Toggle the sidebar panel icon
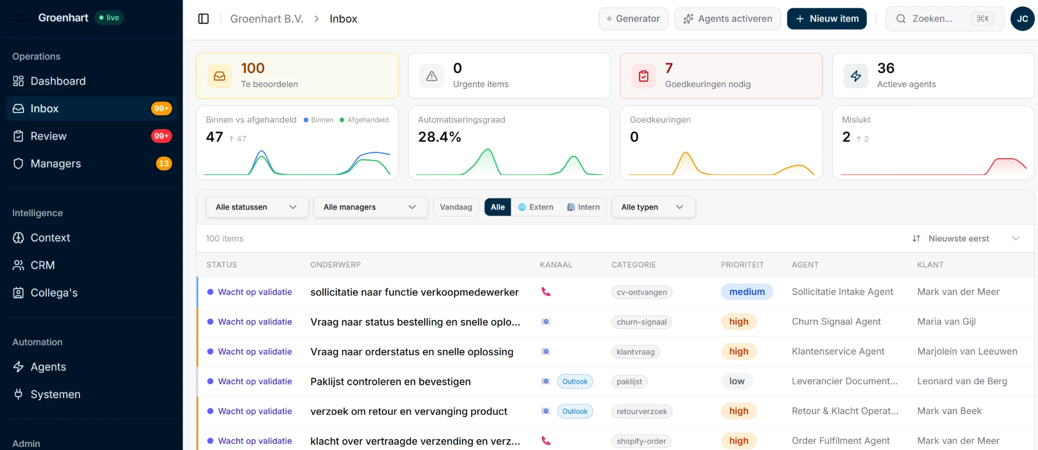Viewport: 1038px width, 450px height. (203, 19)
